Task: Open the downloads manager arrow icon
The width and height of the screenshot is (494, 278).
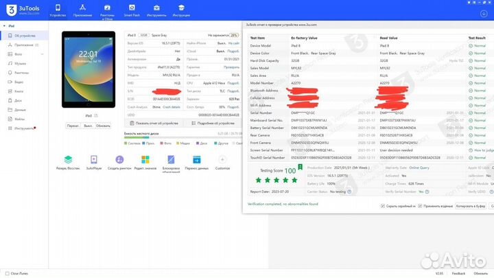Action: [x=484, y=14]
